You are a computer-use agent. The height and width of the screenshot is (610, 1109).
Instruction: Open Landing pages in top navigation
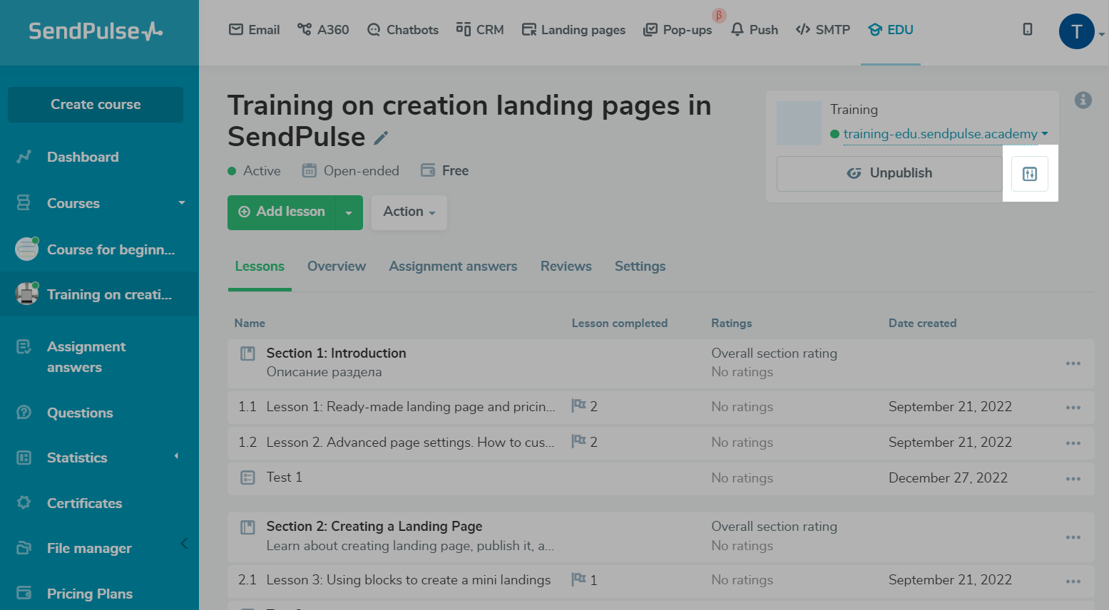tap(573, 30)
